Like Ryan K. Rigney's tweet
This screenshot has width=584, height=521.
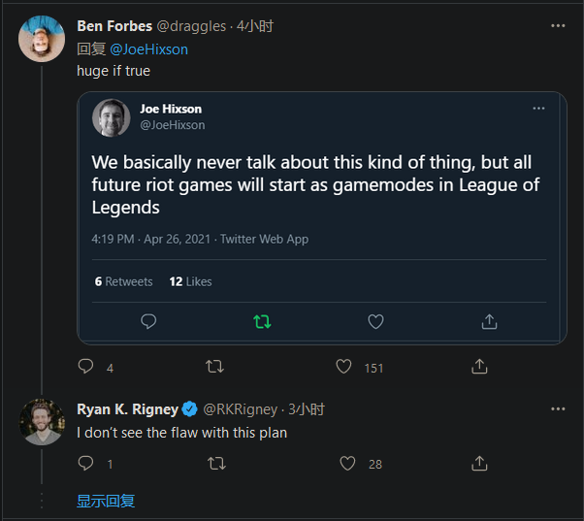347,464
